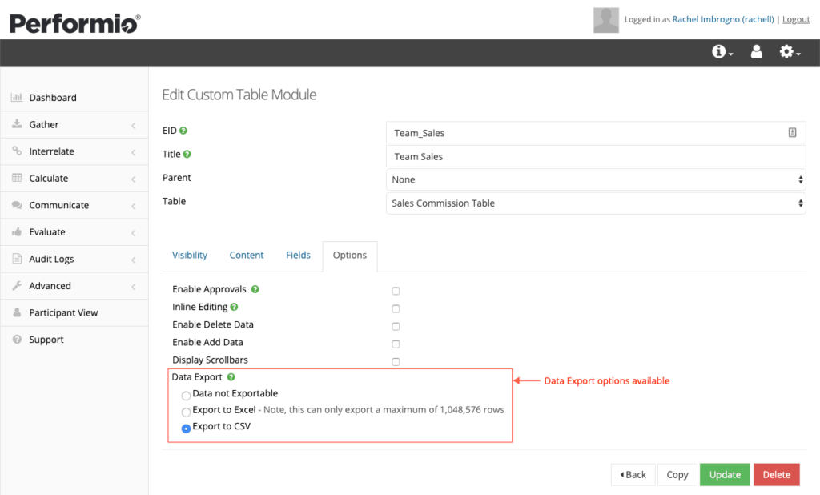Image resolution: width=820 pixels, height=495 pixels.
Task: Click the Performio logo
Action: click(x=74, y=23)
